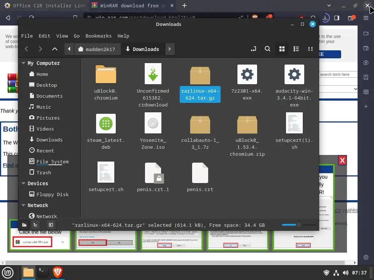The height and width of the screenshot is (280, 374).
Task: Open the Bookmarks menu
Action: pyautogui.click(x=98, y=36)
